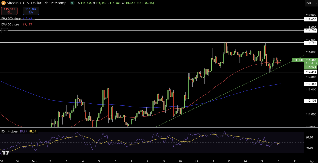
Task: Click the 118,656 horizontal line price label
Action: tap(311, 19)
